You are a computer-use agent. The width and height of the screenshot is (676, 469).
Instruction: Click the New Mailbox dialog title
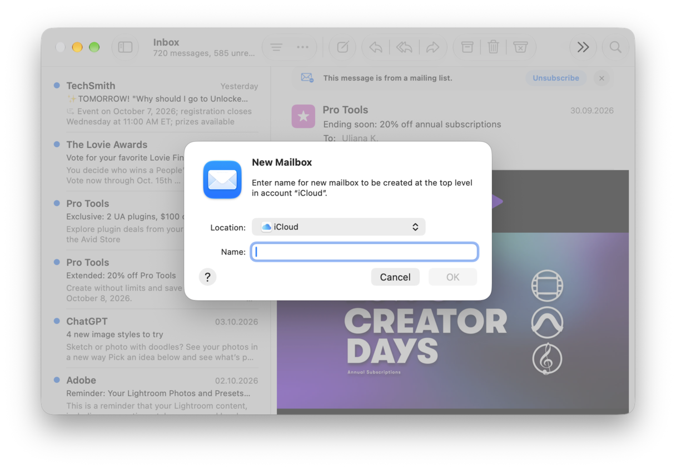click(x=282, y=162)
